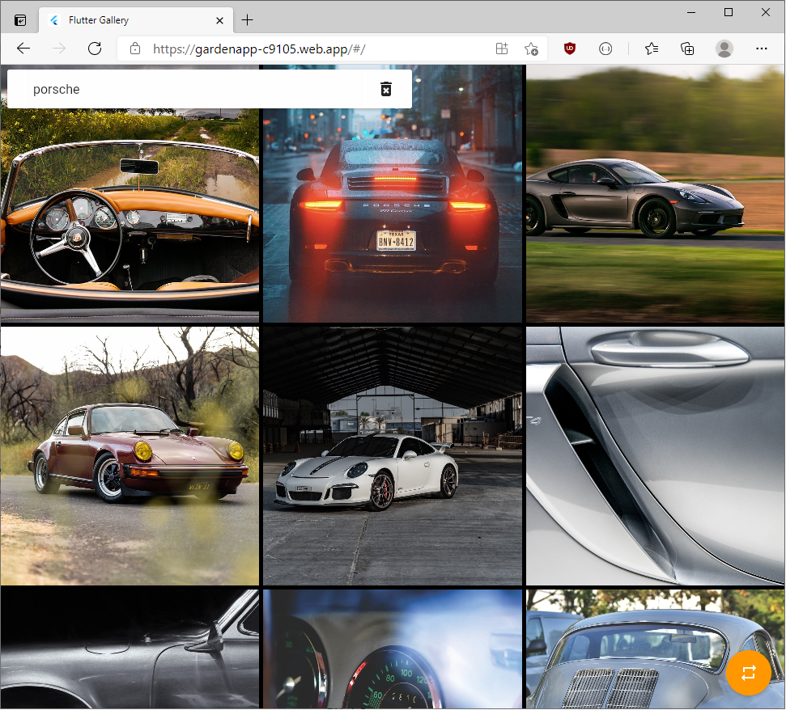View site information lock icon
This screenshot has height=710, width=786.
[135, 49]
